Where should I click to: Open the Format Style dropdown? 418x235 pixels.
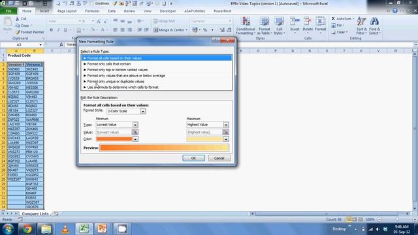pos(143,111)
